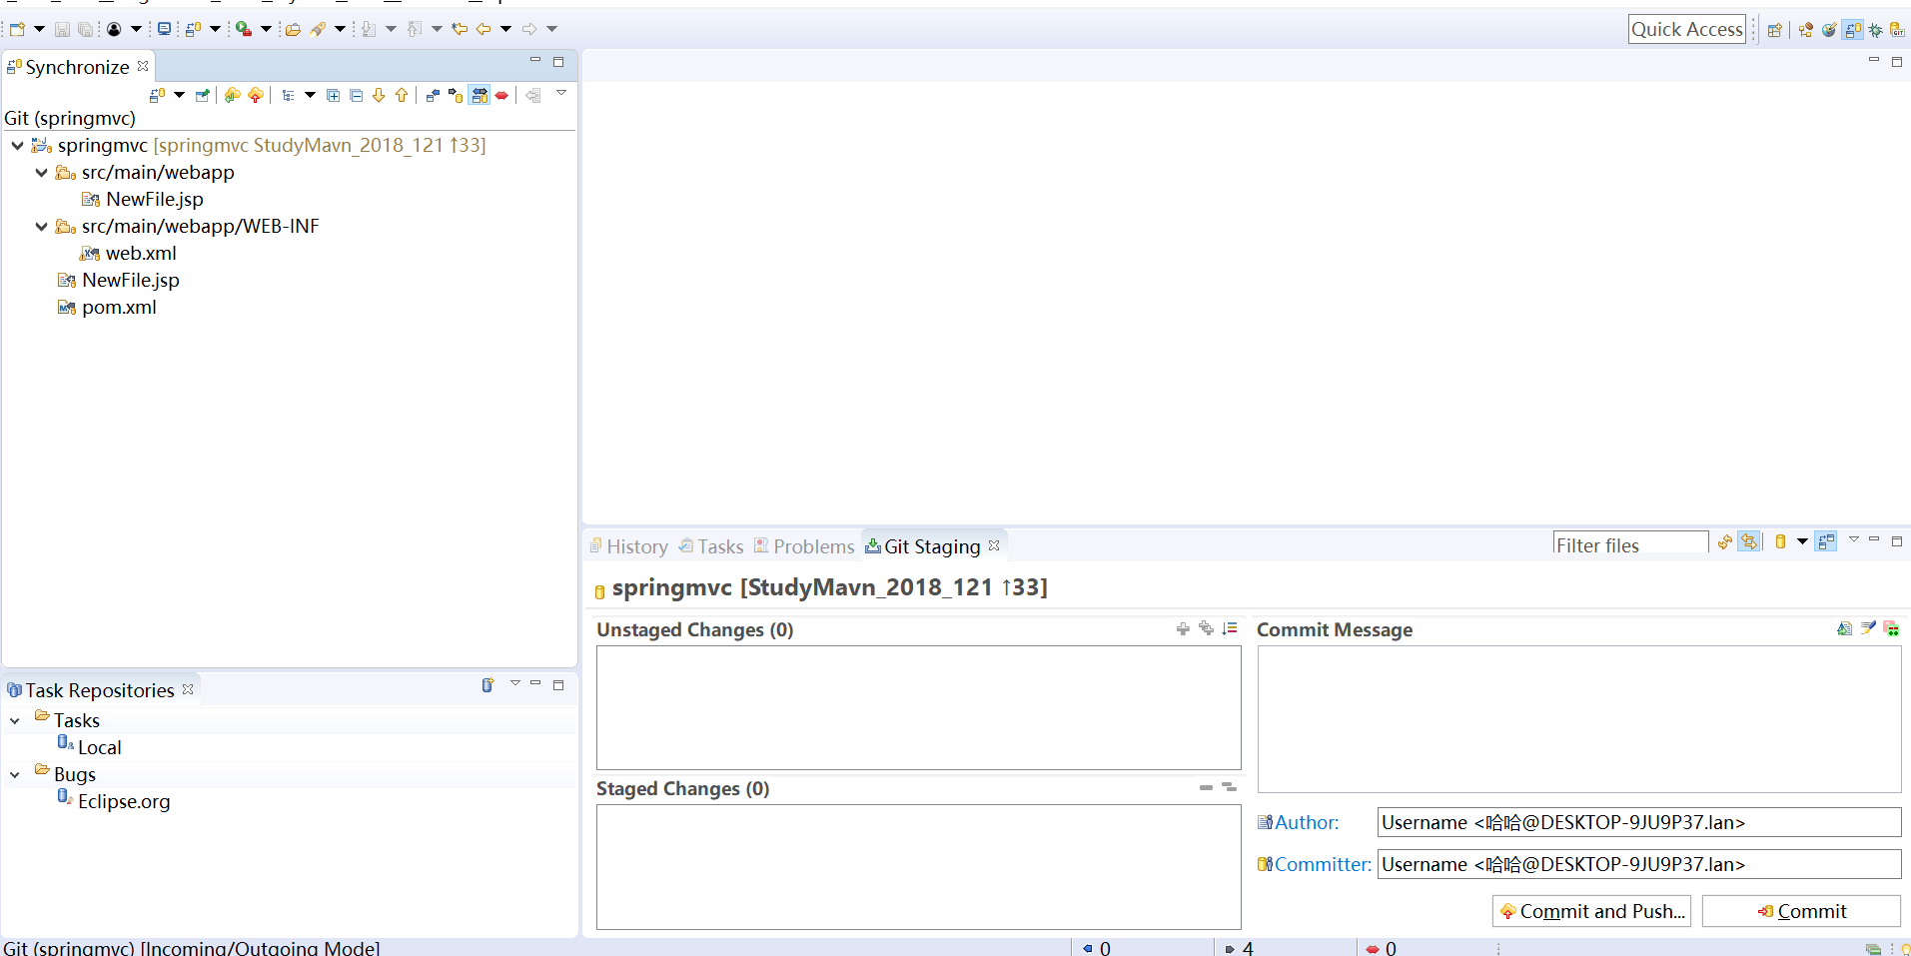Toggle Conflicts Mode red arrows
The height and width of the screenshot is (956, 1911).
(501, 95)
